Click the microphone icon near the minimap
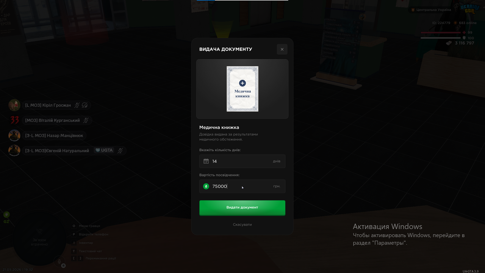This screenshot has width=485, height=273. tap(59, 261)
